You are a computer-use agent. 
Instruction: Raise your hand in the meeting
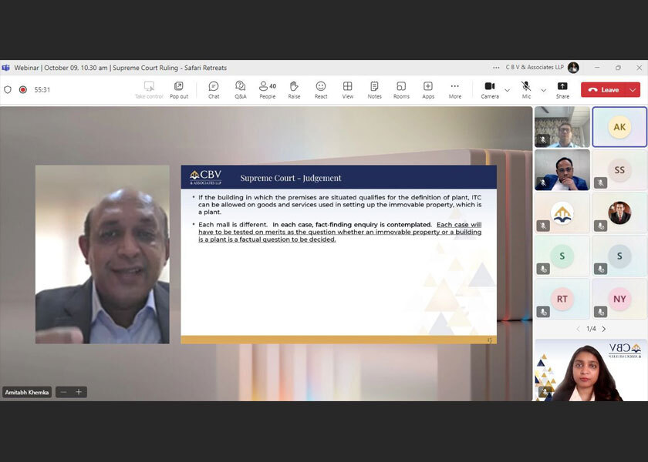[x=294, y=89]
